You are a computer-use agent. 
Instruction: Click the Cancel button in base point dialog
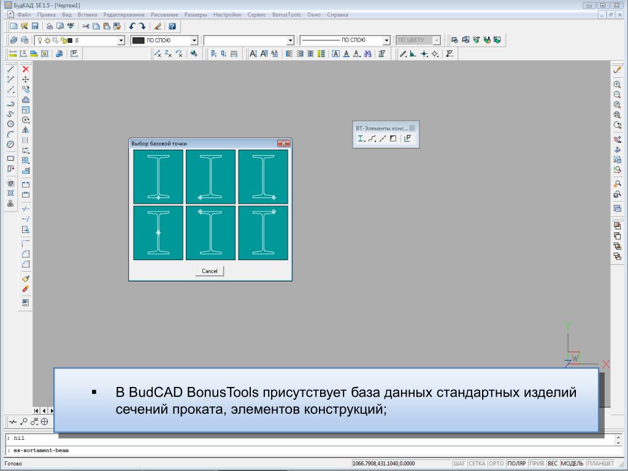pyautogui.click(x=210, y=271)
